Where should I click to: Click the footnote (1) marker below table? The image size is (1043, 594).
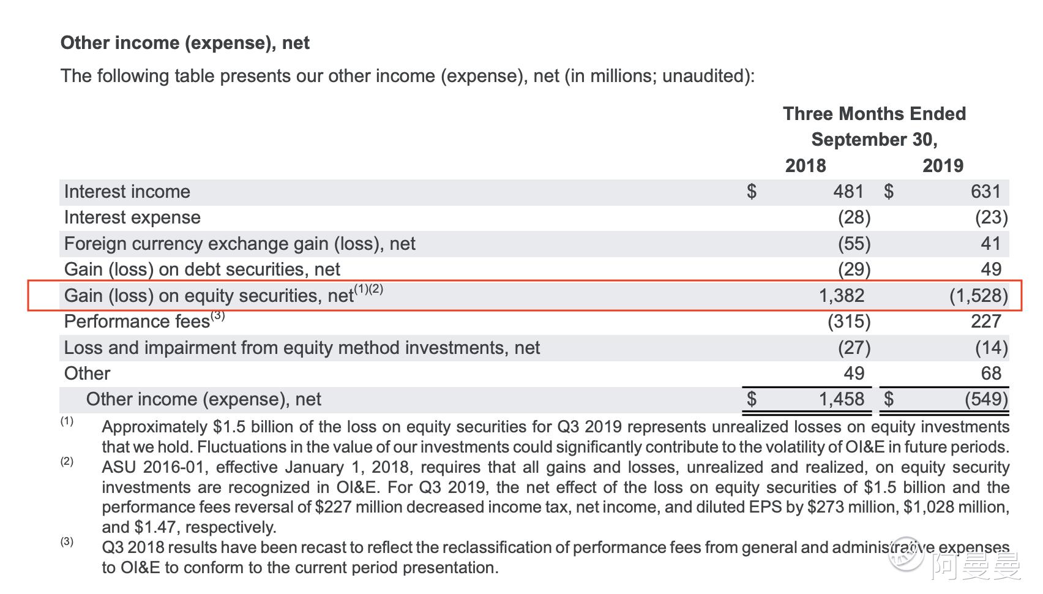(67, 421)
